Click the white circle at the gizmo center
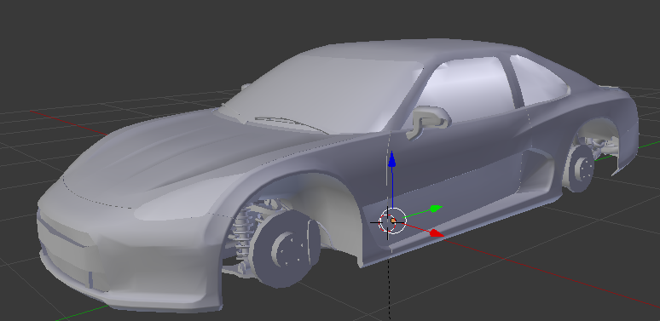The height and width of the screenshot is (321, 660). click(x=393, y=221)
